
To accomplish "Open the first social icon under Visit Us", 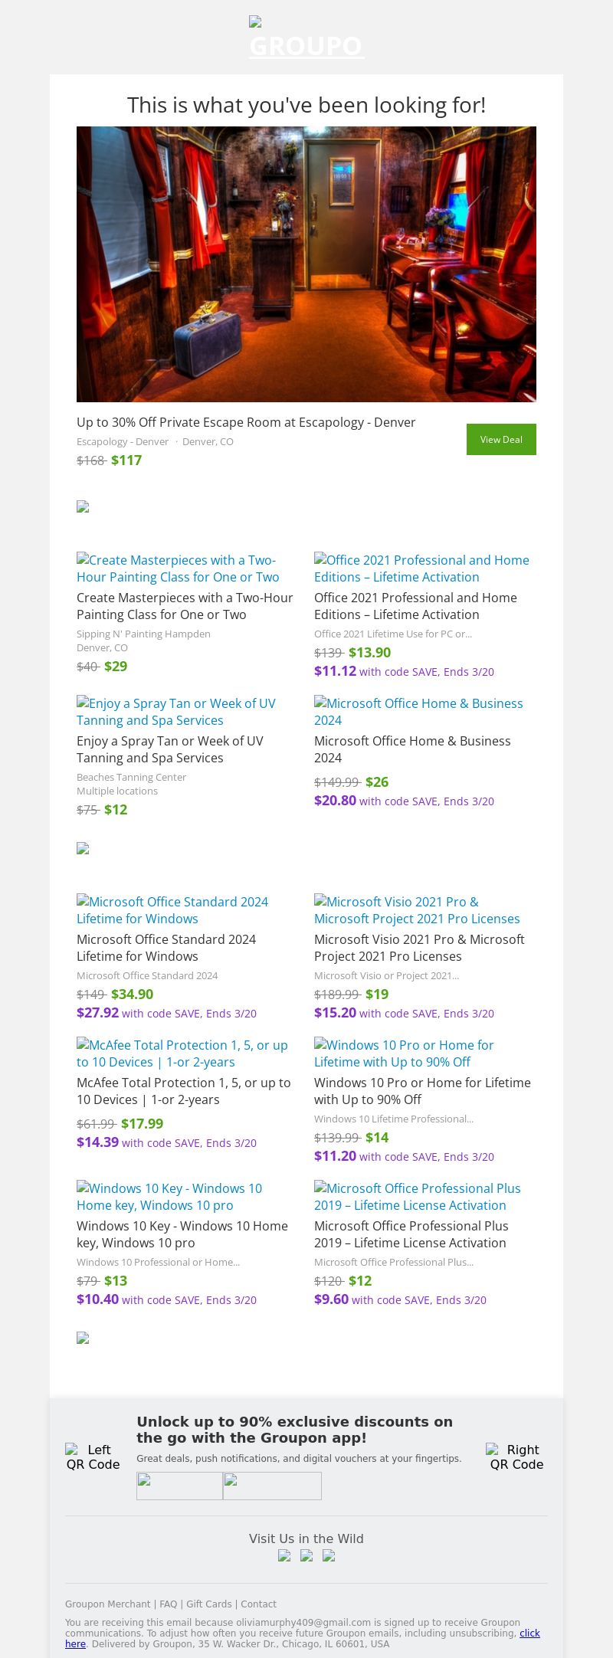I will pyautogui.click(x=284, y=1555).
